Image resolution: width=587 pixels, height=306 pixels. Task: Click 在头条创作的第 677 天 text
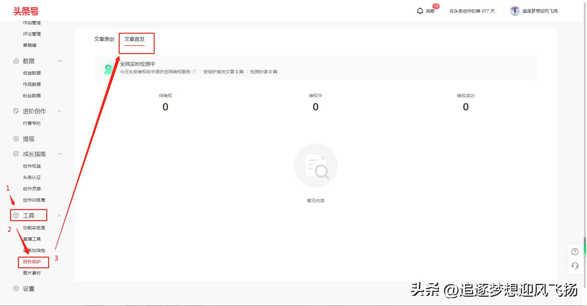point(472,11)
